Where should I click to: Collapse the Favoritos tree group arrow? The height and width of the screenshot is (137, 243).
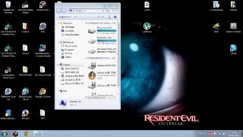(x=58, y=23)
